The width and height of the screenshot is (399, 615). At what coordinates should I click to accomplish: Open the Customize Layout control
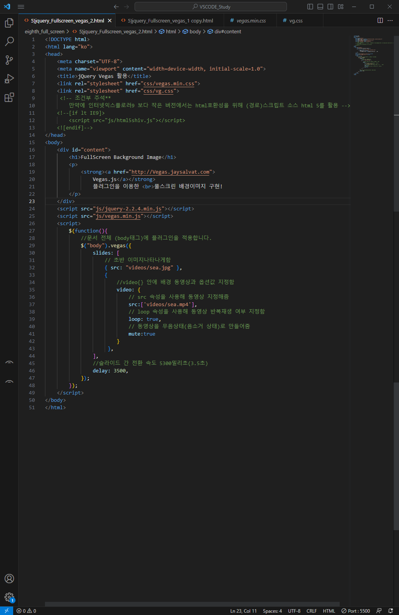tap(340, 7)
